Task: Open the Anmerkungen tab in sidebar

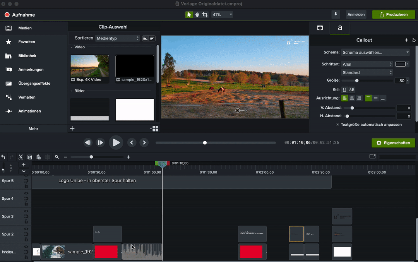Action: pos(31,70)
